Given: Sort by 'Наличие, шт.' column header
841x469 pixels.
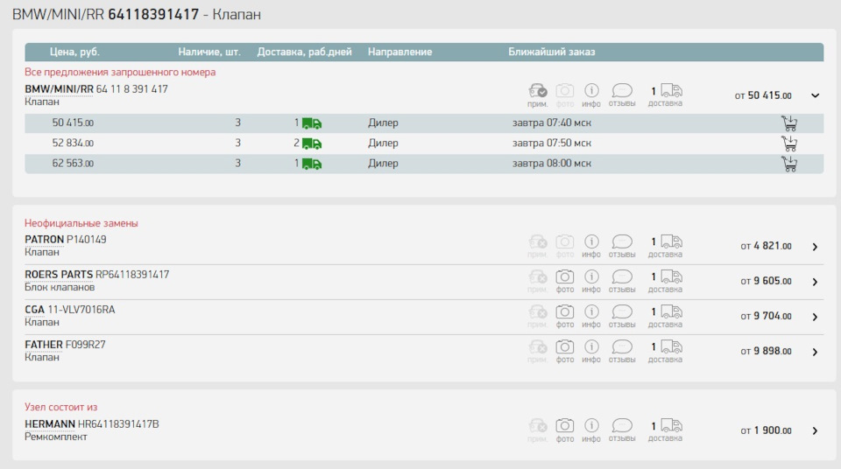Looking at the screenshot, I should pos(209,52).
